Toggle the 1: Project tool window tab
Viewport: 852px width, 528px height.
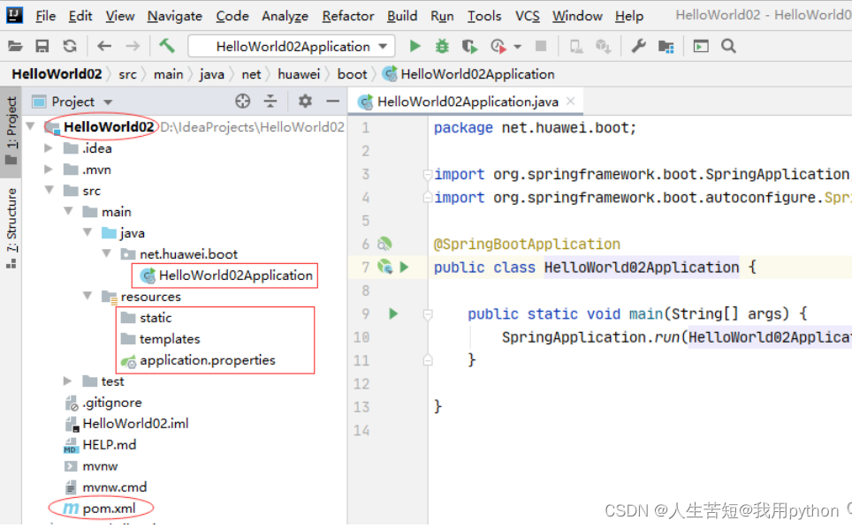pos(11,131)
